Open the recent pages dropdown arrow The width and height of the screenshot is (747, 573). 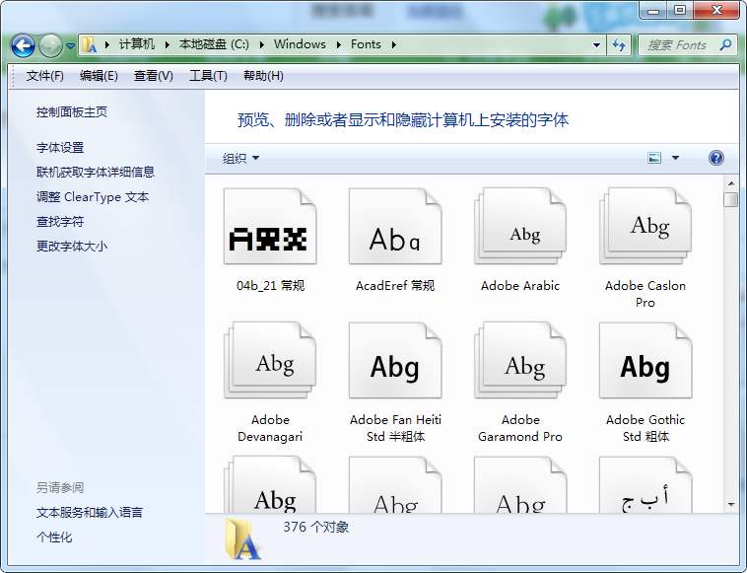pos(70,46)
